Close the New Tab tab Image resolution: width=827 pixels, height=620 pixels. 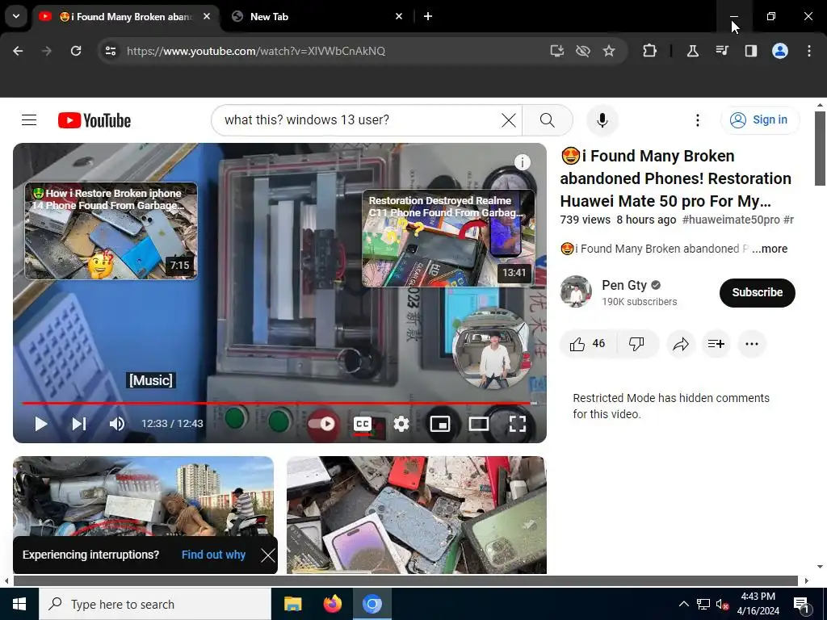point(399,16)
